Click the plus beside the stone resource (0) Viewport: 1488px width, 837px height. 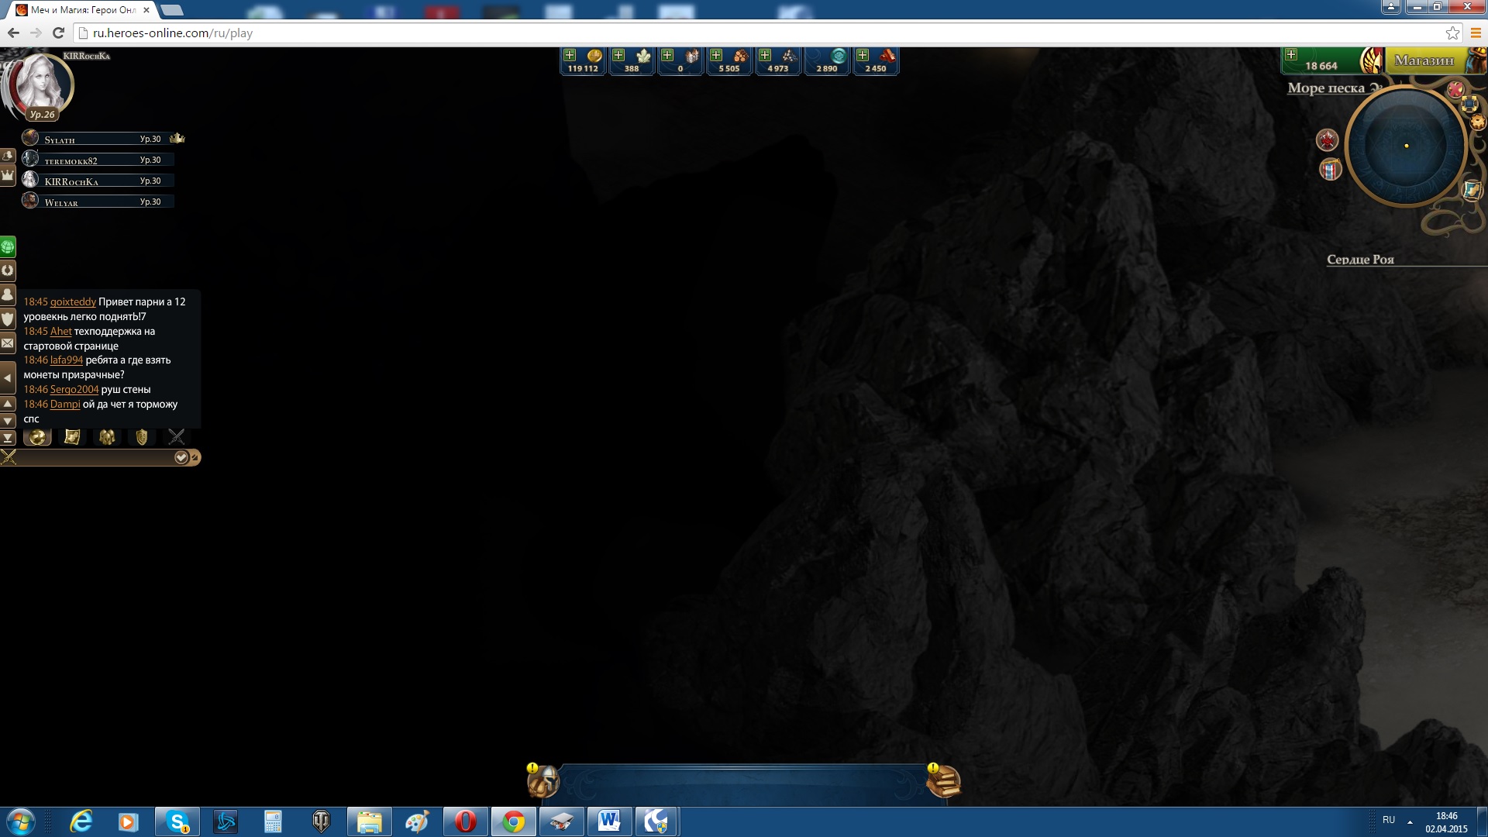[667, 55]
